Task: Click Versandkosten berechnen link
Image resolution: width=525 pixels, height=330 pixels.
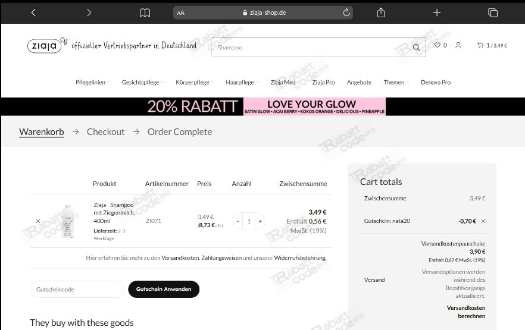Action: tap(465, 312)
